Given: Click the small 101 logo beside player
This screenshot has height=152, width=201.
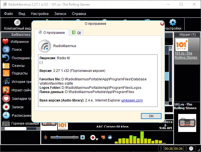Looking at the screenshot, I should point(63,126).
